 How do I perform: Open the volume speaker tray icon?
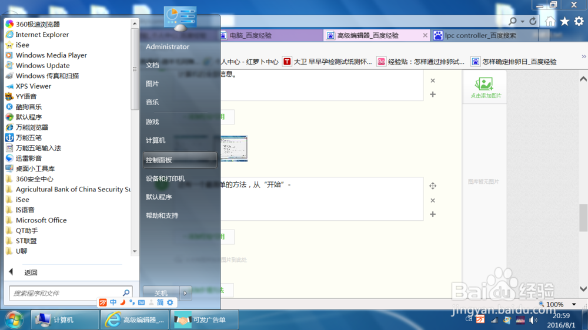533,320
